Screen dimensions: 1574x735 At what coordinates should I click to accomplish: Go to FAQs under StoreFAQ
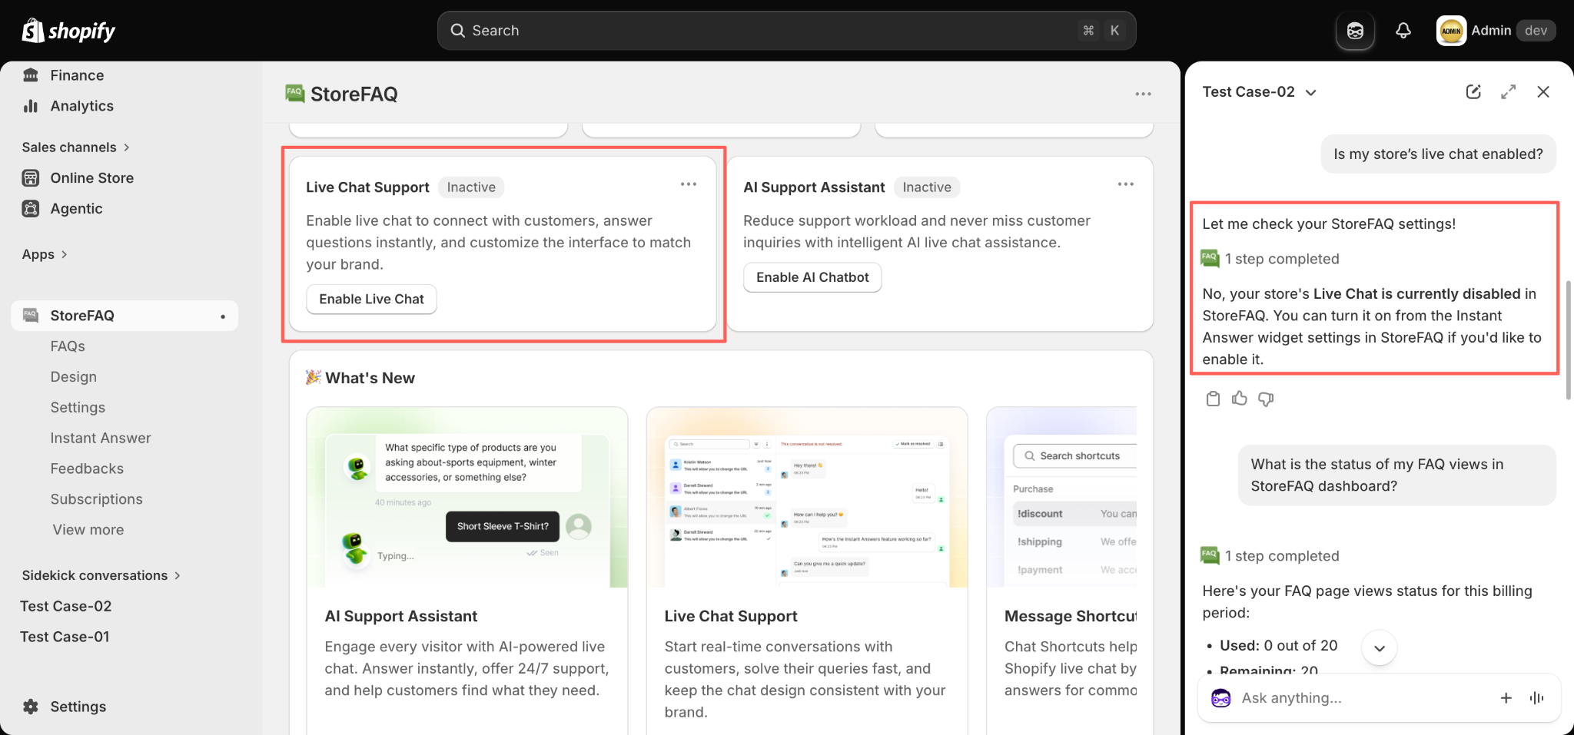(x=68, y=346)
